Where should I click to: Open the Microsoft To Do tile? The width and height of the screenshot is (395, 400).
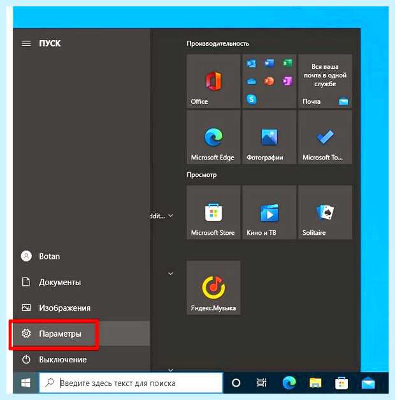pyautogui.click(x=325, y=137)
